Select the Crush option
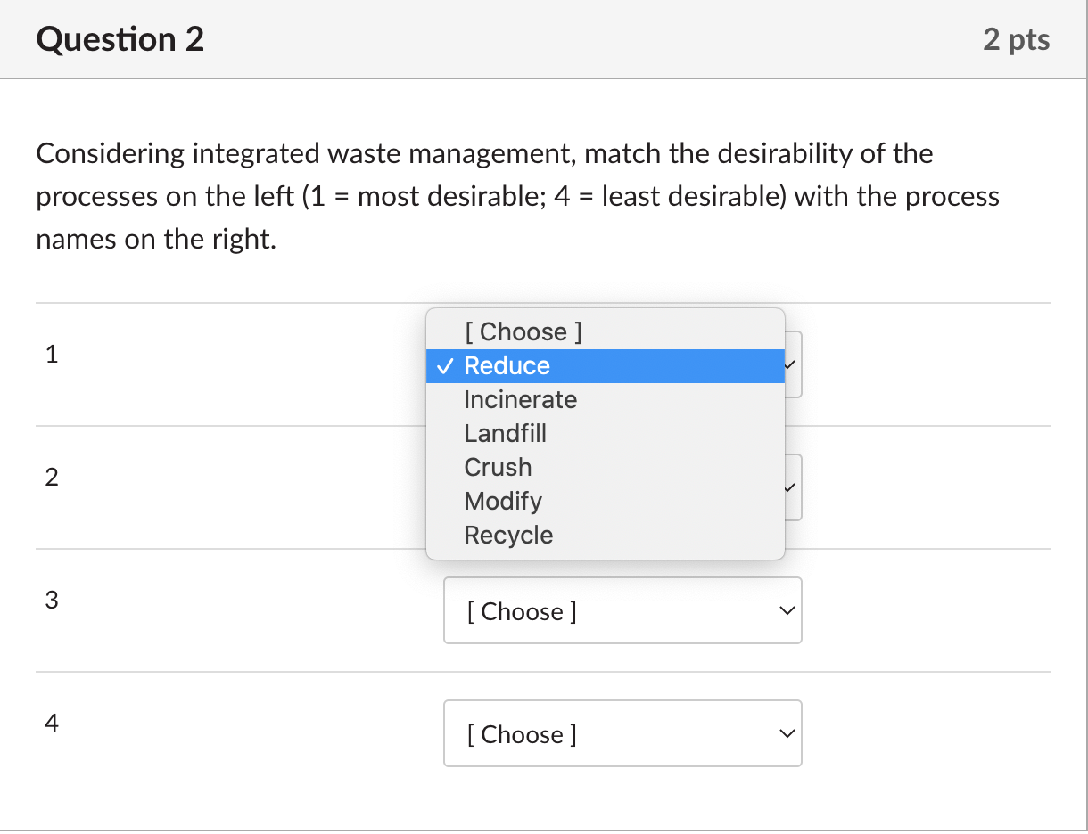 click(x=498, y=468)
